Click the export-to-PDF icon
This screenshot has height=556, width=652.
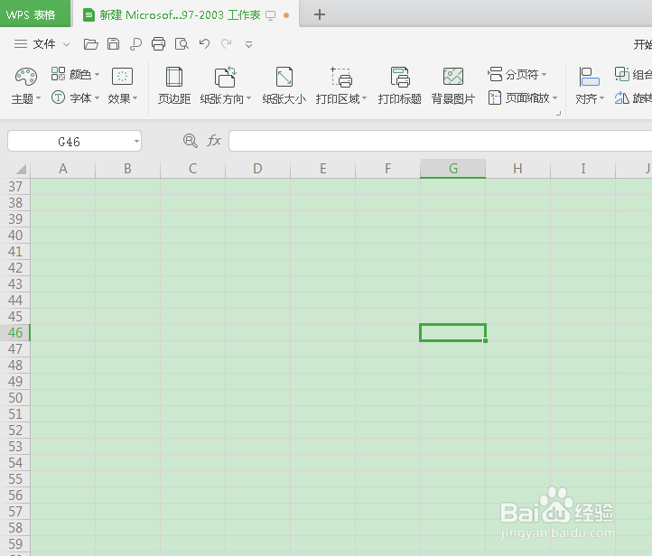135,44
